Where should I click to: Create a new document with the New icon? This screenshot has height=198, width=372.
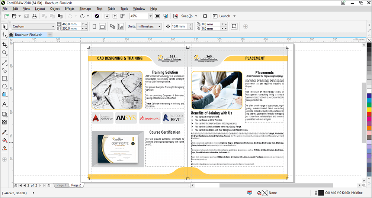[x=6, y=16]
